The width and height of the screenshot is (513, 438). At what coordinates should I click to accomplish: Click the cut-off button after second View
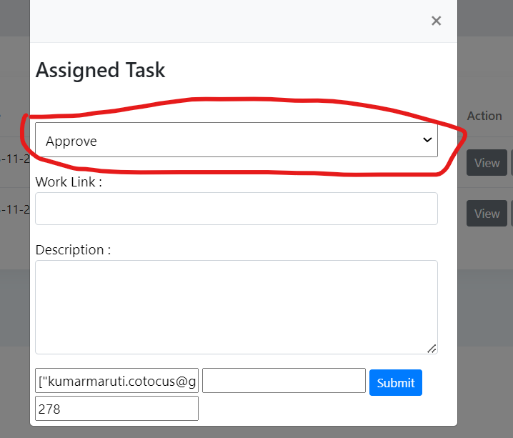coord(511,214)
